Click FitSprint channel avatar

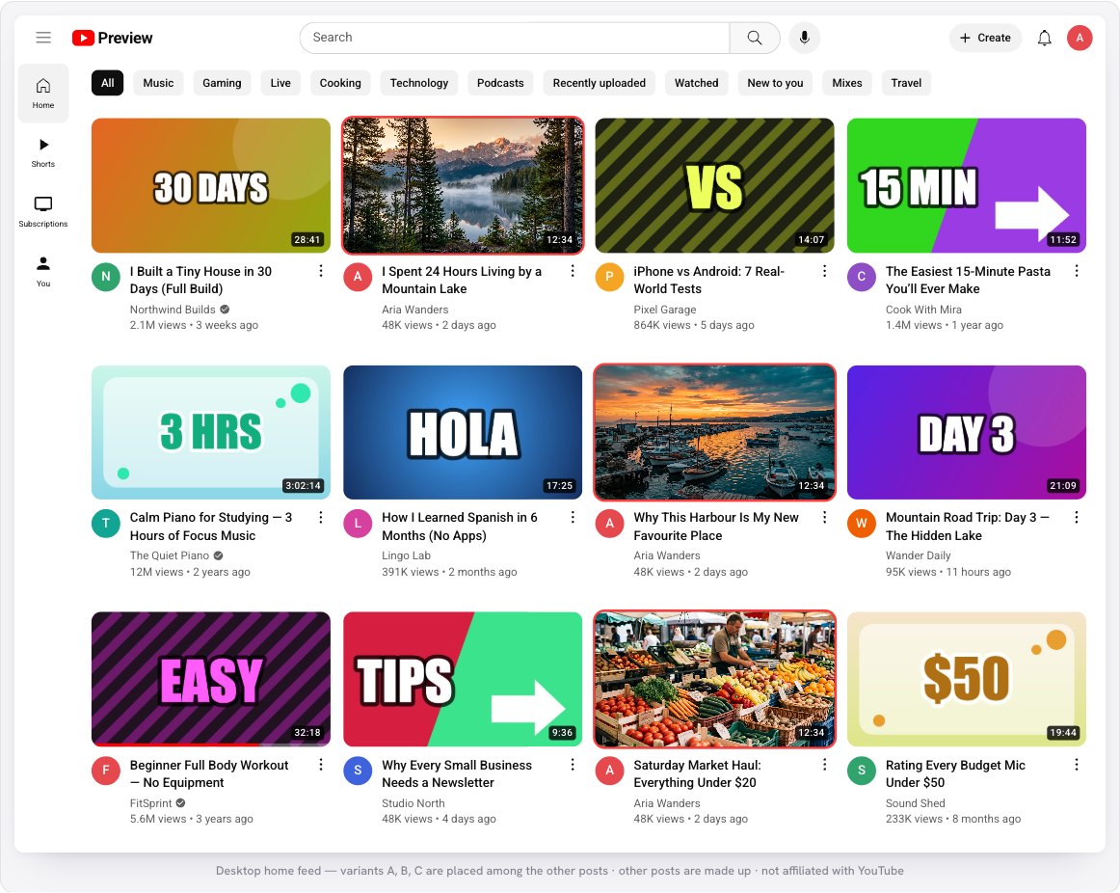[106, 771]
